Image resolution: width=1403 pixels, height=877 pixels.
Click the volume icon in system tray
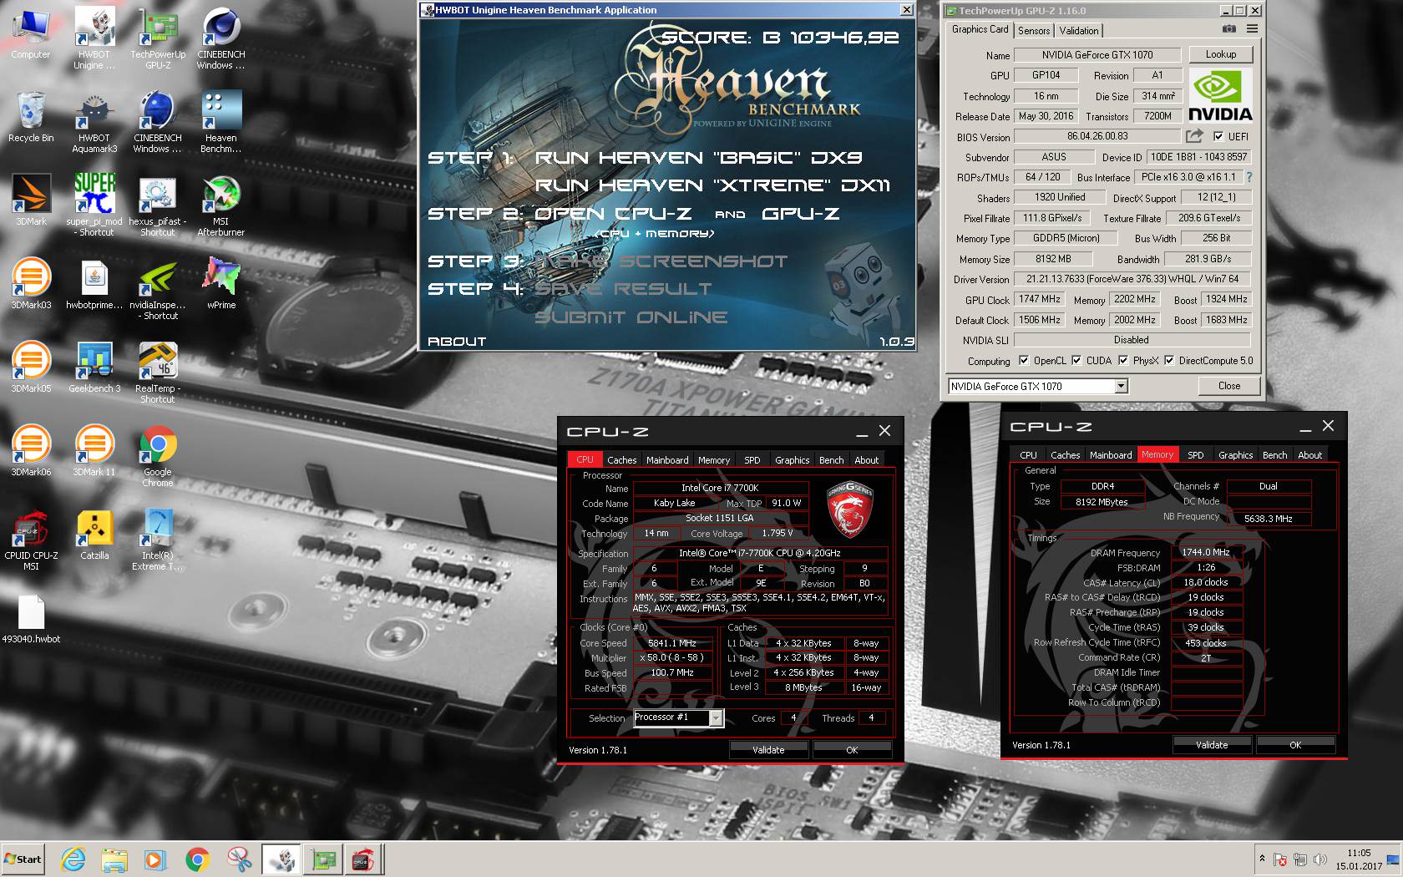(1319, 859)
